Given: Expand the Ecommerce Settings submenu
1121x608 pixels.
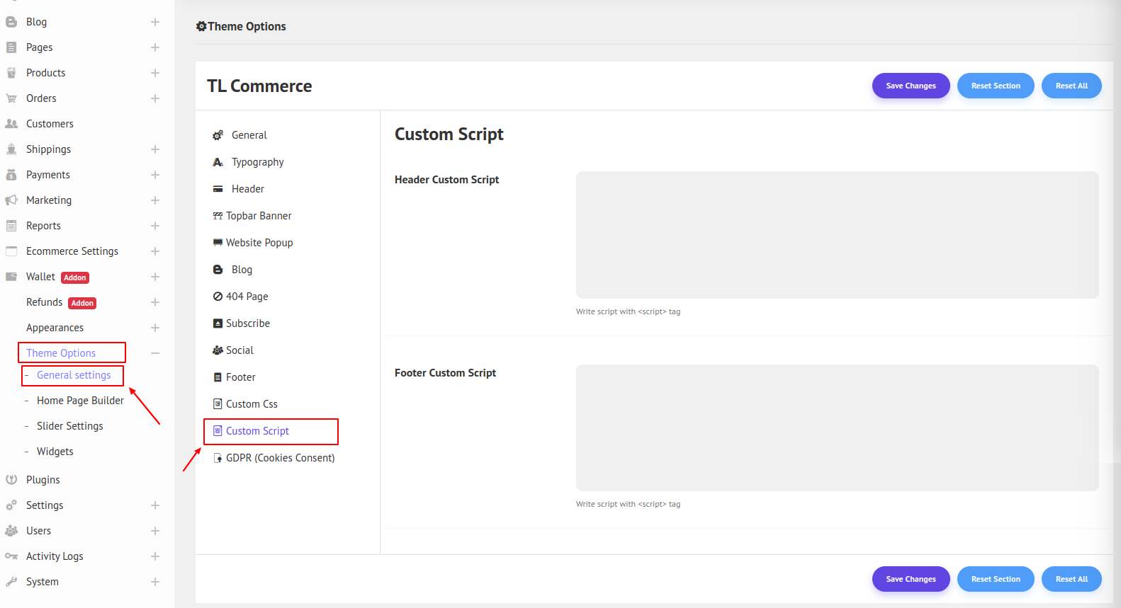Looking at the screenshot, I should tap(155, 251).
